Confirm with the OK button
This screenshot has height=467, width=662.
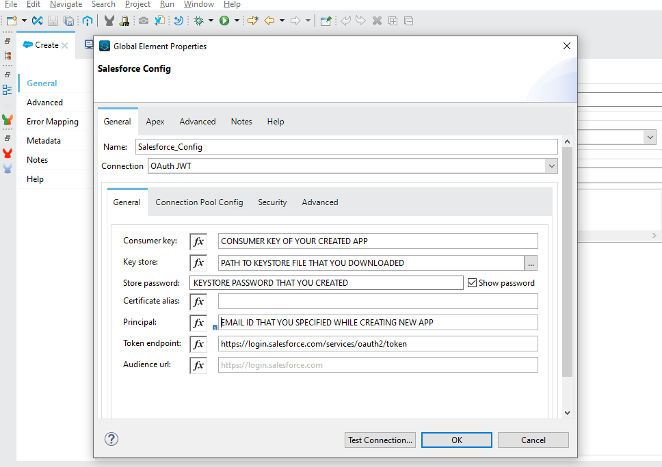[x=457, y=440]
